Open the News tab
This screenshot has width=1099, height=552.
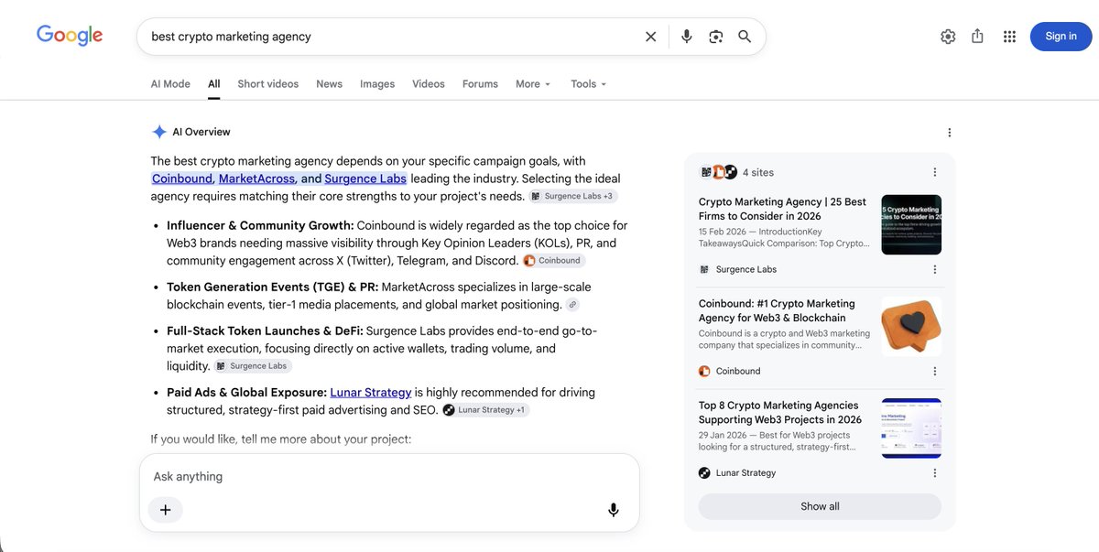[329, 83]
